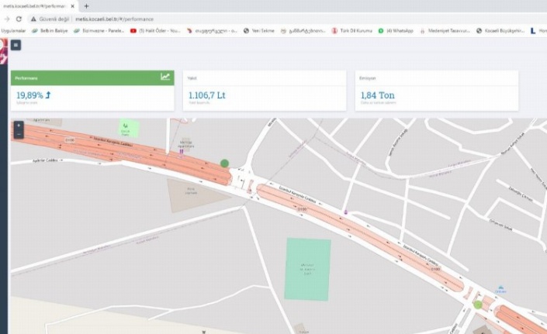
Task: Click the 1,84 Ton emission card
Action: pos(436,96)
